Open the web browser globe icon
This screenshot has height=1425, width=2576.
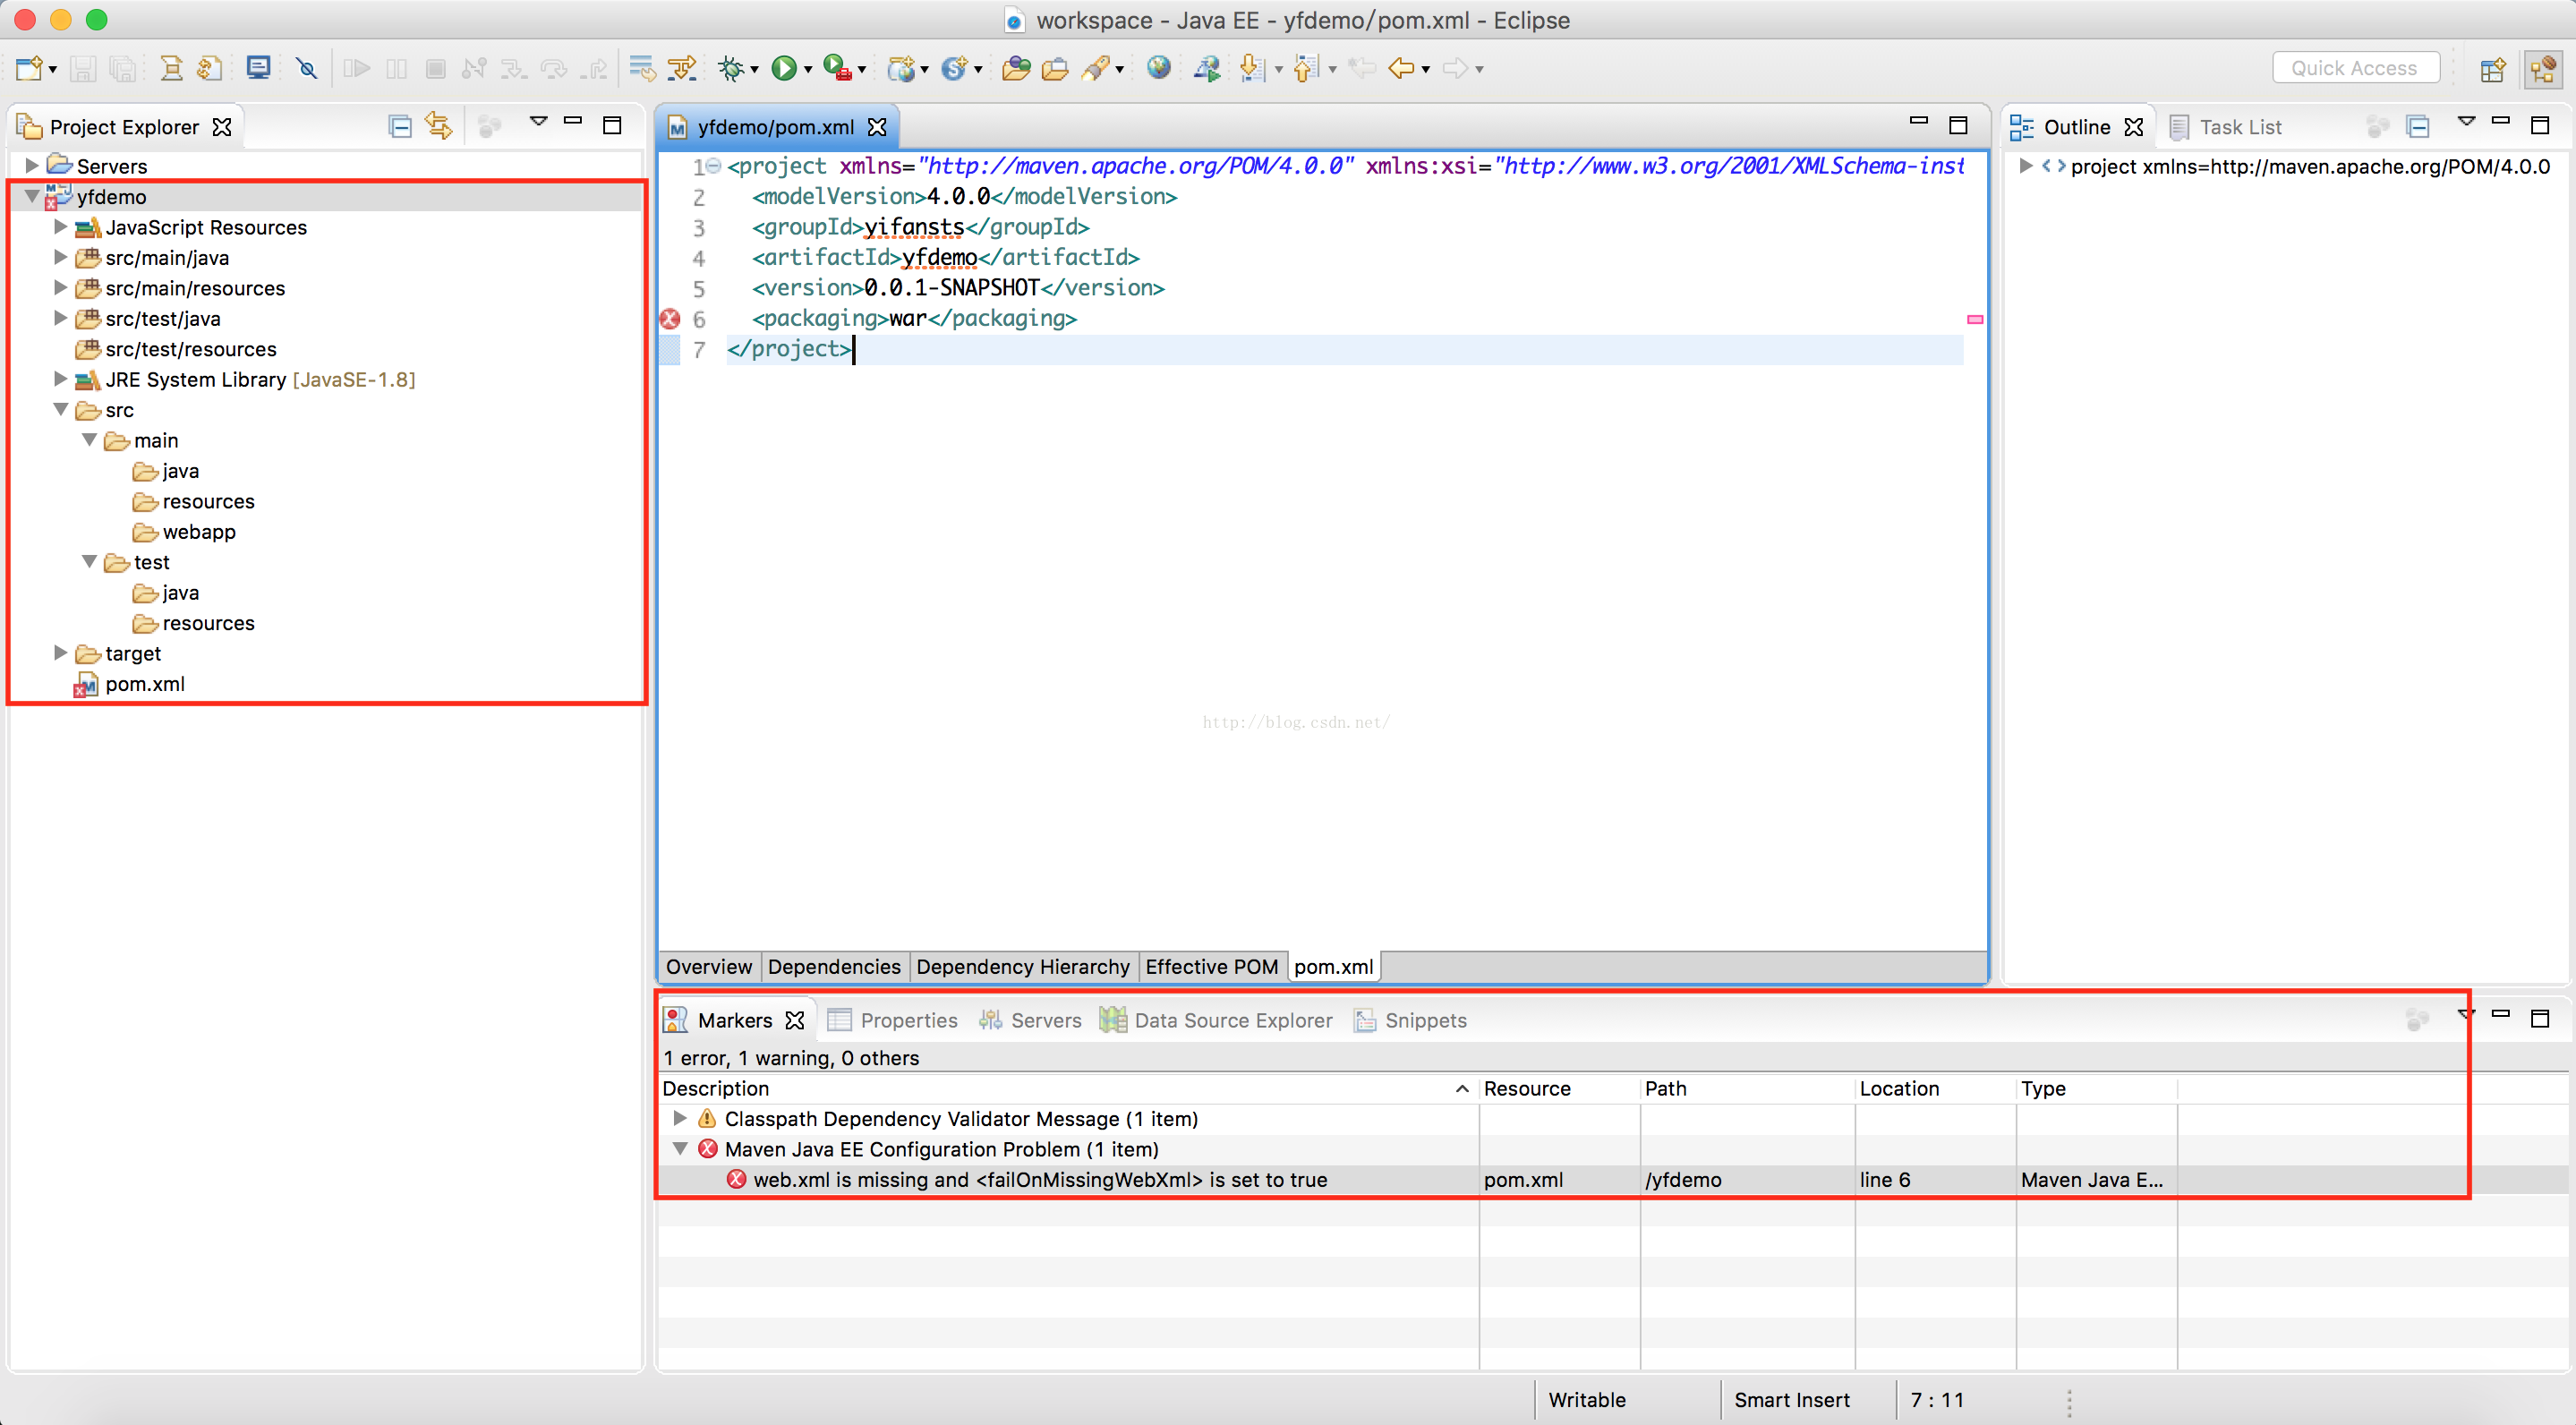(1158, 68)
